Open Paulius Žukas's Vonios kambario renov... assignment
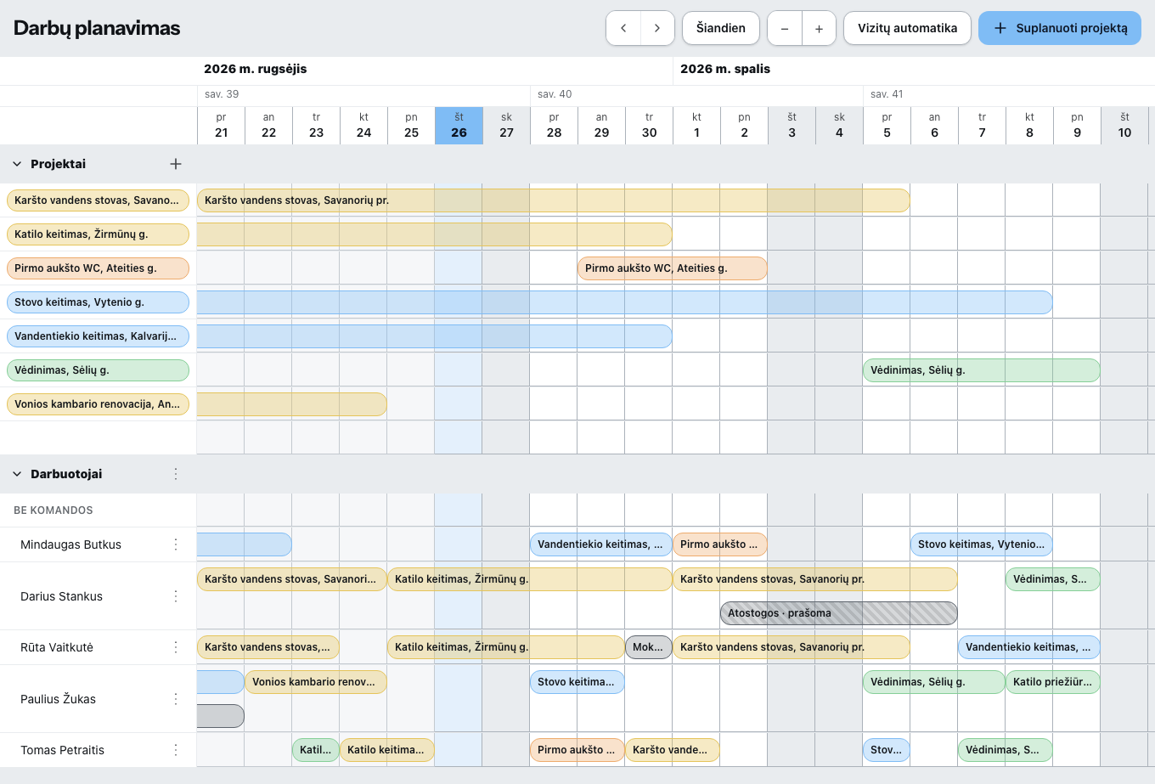Screen dimensions: 1155x784 coord(316,682)
